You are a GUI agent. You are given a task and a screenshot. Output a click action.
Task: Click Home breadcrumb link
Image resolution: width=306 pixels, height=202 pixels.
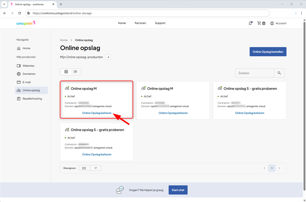64,40
